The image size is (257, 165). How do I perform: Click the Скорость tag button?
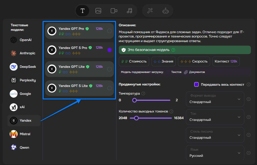(x=194, y=61)
